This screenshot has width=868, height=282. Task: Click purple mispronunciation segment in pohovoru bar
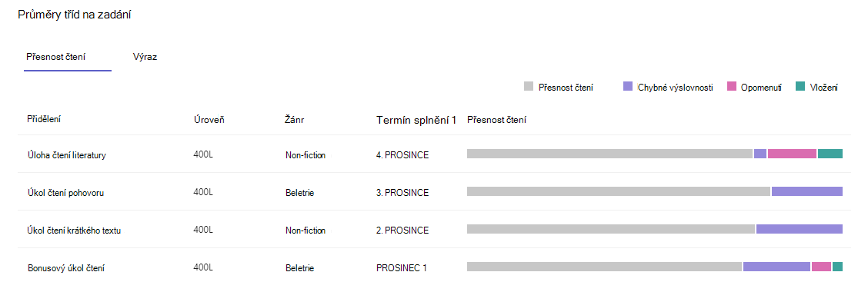click(807, 191)
